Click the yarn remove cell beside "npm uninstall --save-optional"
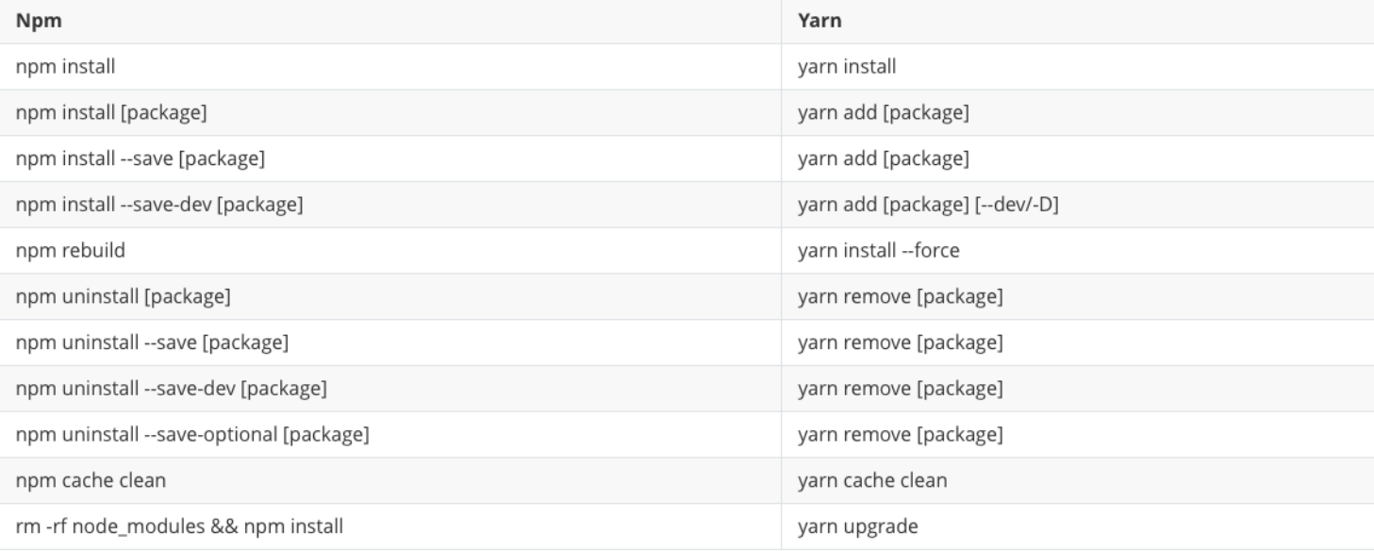The height and width of the screenshot is (551, 1374). (x=900, y=435)
